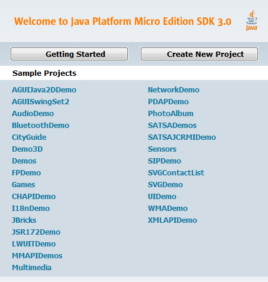This screenshot has width=268, height=282.
Task: Select the BluetoothDemo project link
Action: [41, 126]
